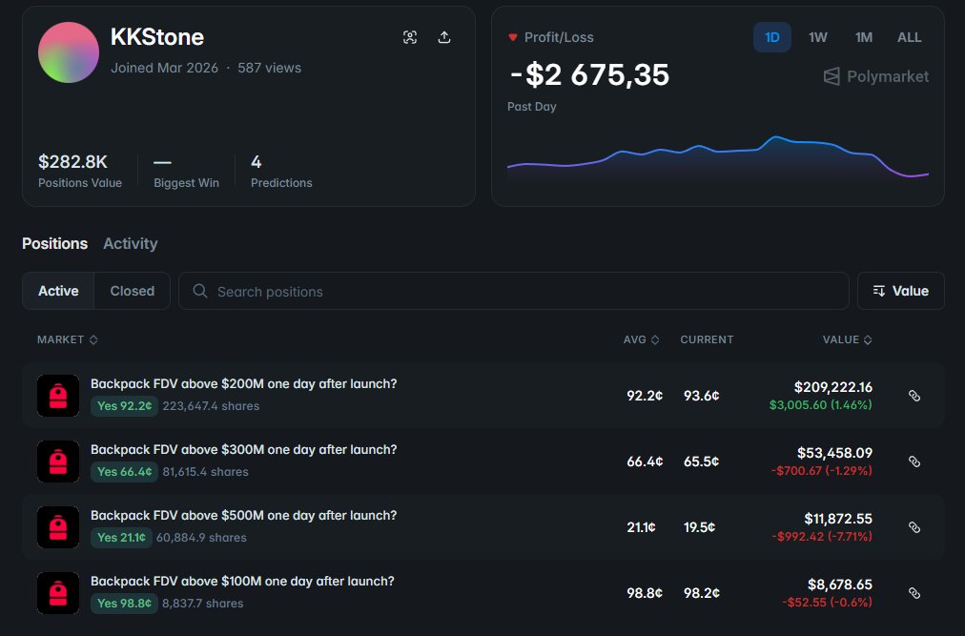Click the $282.8K Positions Value stat
The height and width of the screenshot is (636, 965).
[80, 171]
